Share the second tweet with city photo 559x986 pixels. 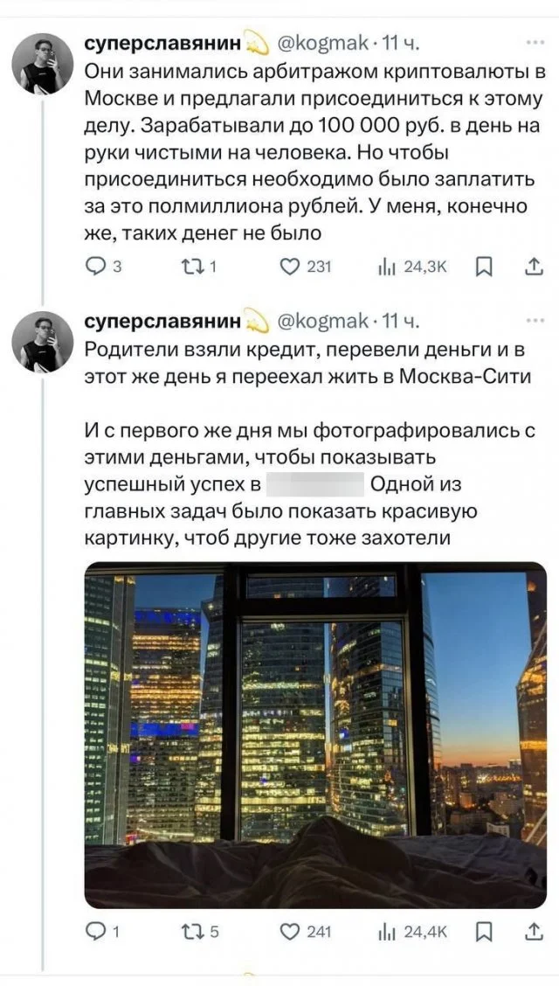tap(532, 932)
